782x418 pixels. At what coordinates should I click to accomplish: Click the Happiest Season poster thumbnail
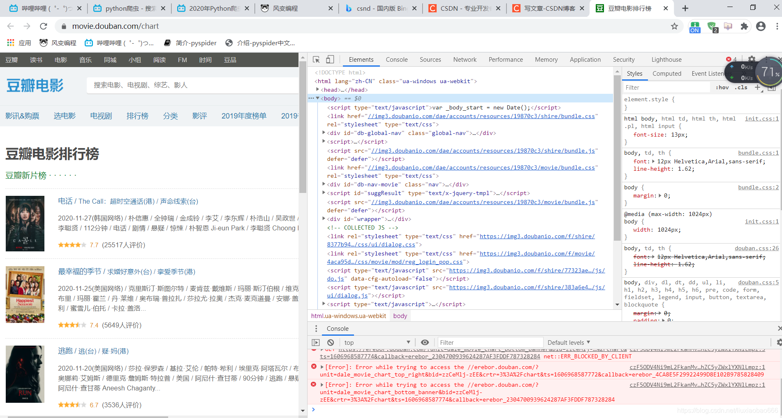point(25,295)
